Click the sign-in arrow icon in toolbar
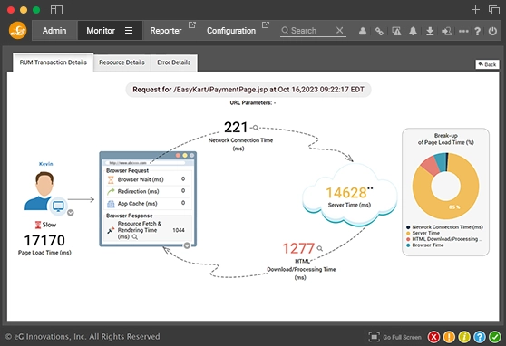This screenshot has height=346, width=506. [446, 31]
